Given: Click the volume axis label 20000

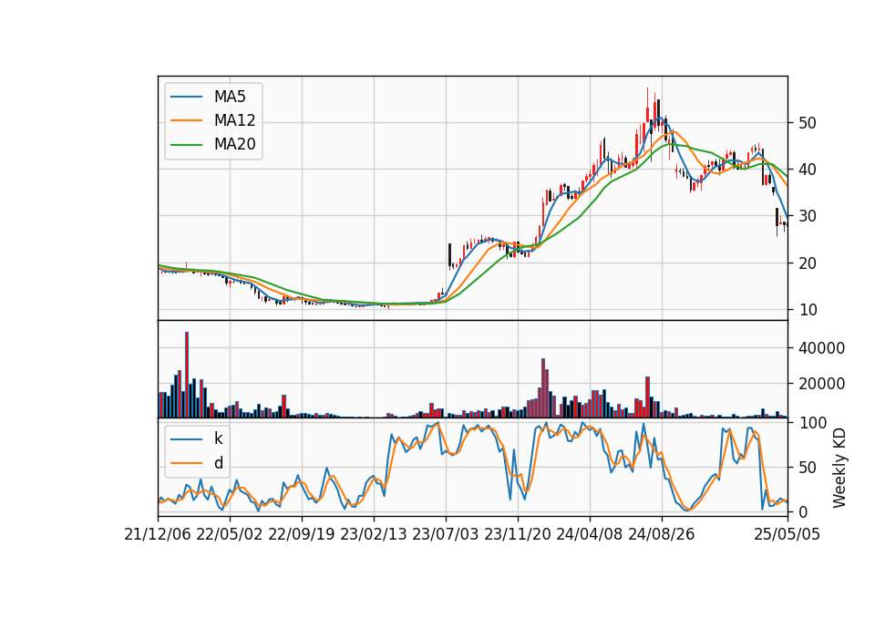Looking at the screenshot, I should point(822,384).
